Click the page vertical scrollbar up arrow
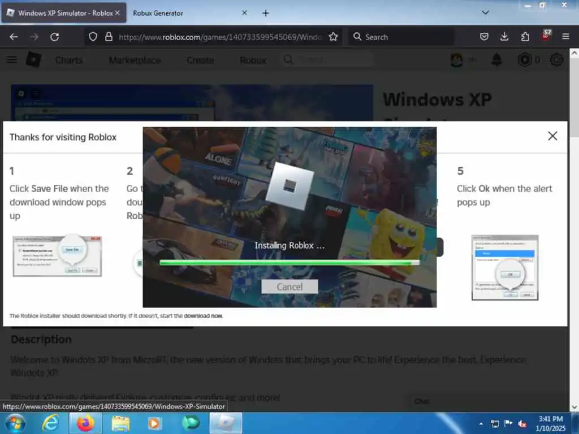The height and width of the screenshot is (434, 579). pos(574,53)
